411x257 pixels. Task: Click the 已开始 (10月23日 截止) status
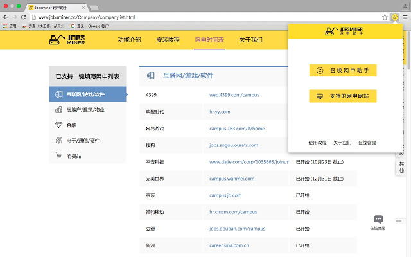(320, 162)
